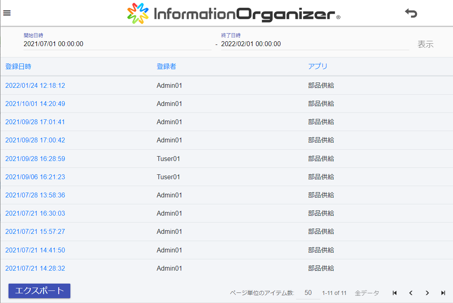Sort by 登録者 column header
Viewport: 453px width, 303px height.
click(x=166, y=66)
